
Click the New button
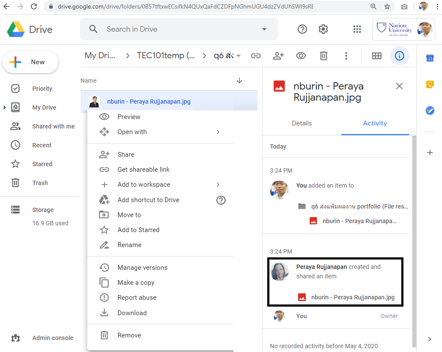[30, 62]
